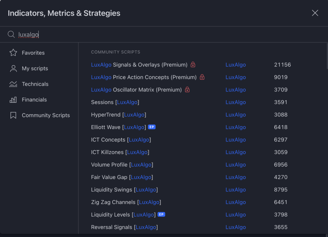This screenshot has width=328, height=237.
Task: Open LuxAlgo author link in Liquidity Swings row
Action: click(x=235, y=190)
